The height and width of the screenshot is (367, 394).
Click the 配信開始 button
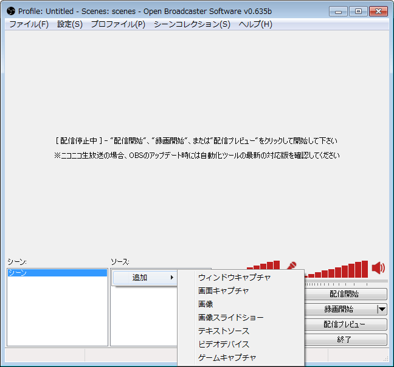[345, 294]
